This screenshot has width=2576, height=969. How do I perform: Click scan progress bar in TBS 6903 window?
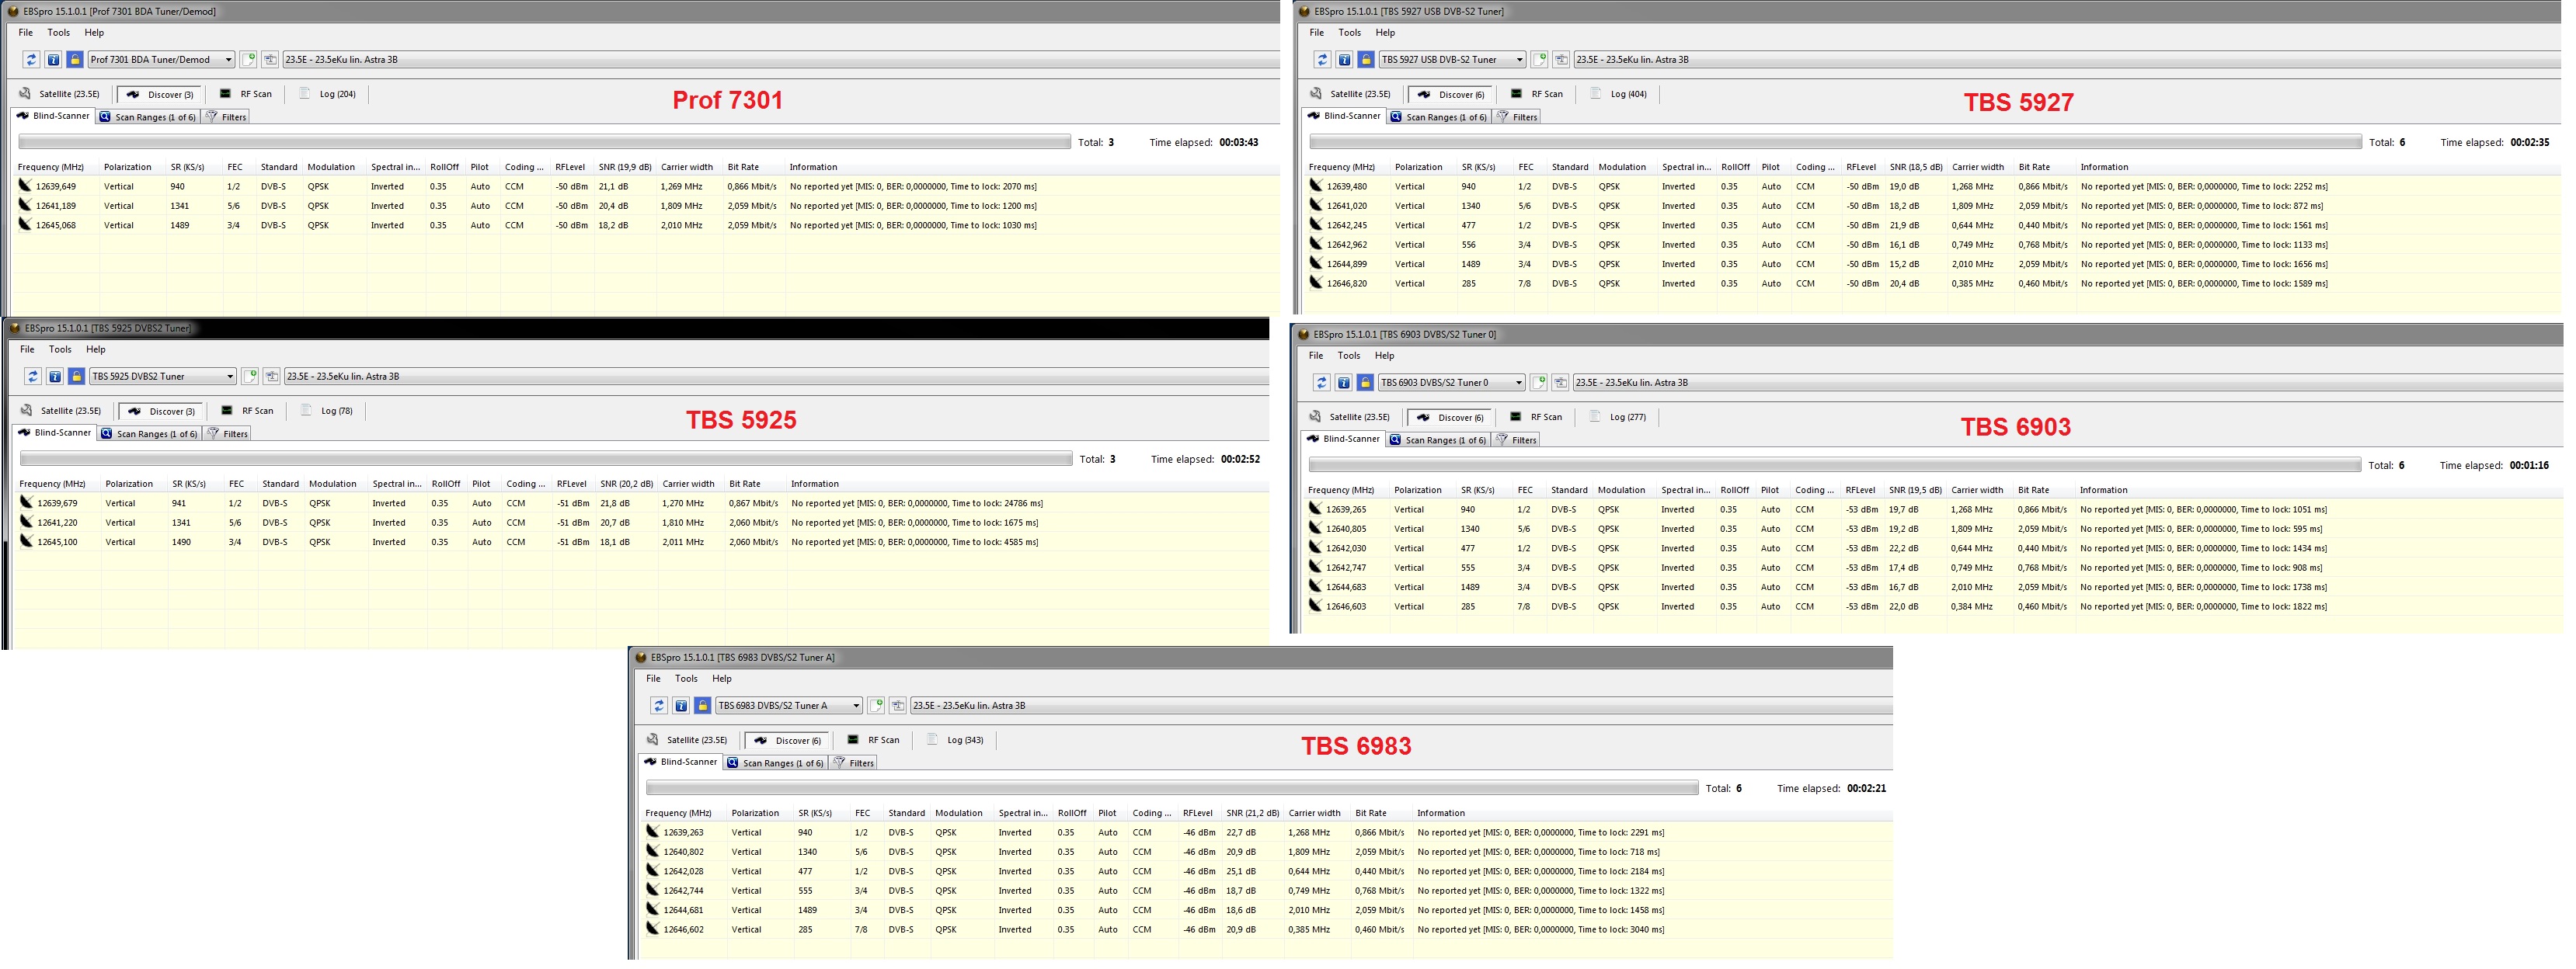point(1835,465)
